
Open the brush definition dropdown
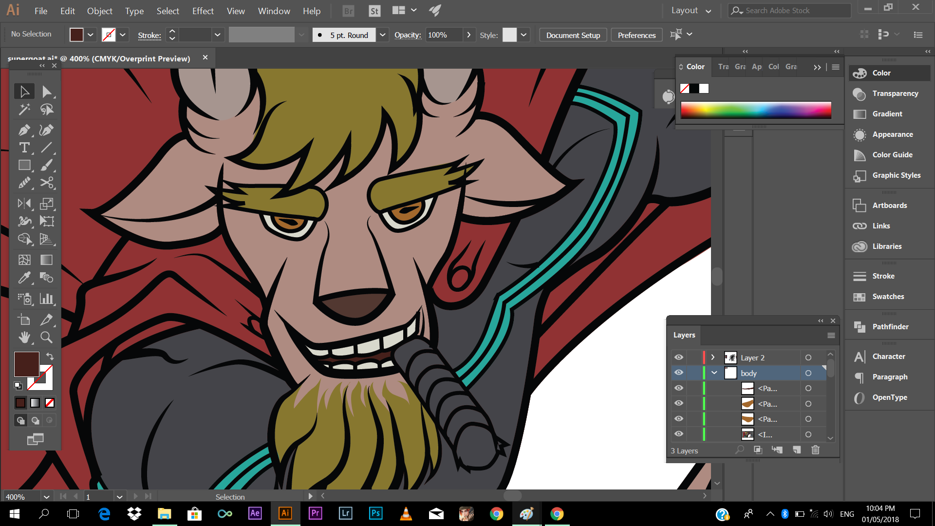(x=383, y=35)
